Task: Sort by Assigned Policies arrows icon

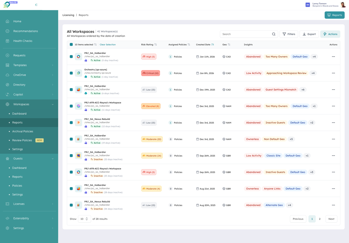Action: (189, 44)
